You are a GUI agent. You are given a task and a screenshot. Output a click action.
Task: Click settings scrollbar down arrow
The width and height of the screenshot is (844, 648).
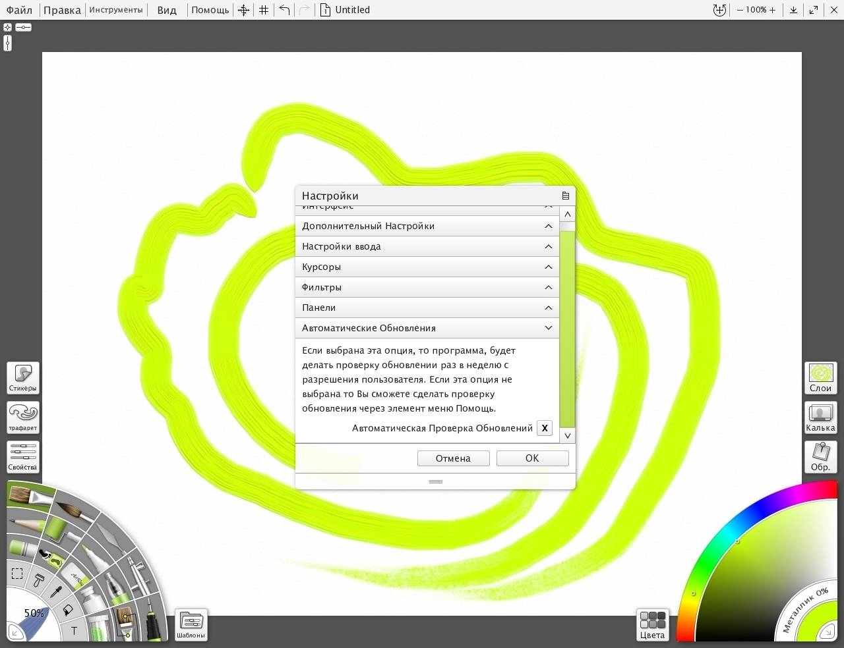(567, 435)
